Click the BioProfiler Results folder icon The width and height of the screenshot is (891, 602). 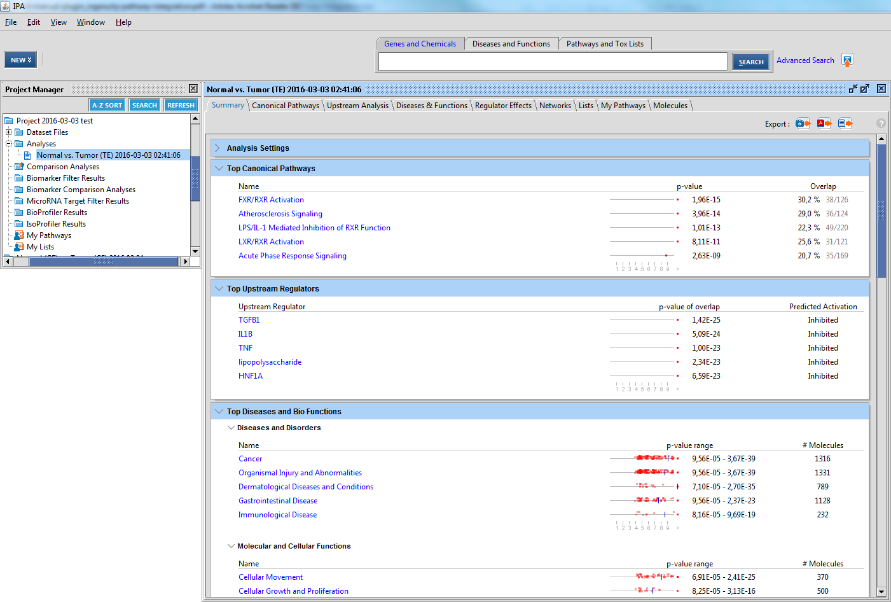19,213
